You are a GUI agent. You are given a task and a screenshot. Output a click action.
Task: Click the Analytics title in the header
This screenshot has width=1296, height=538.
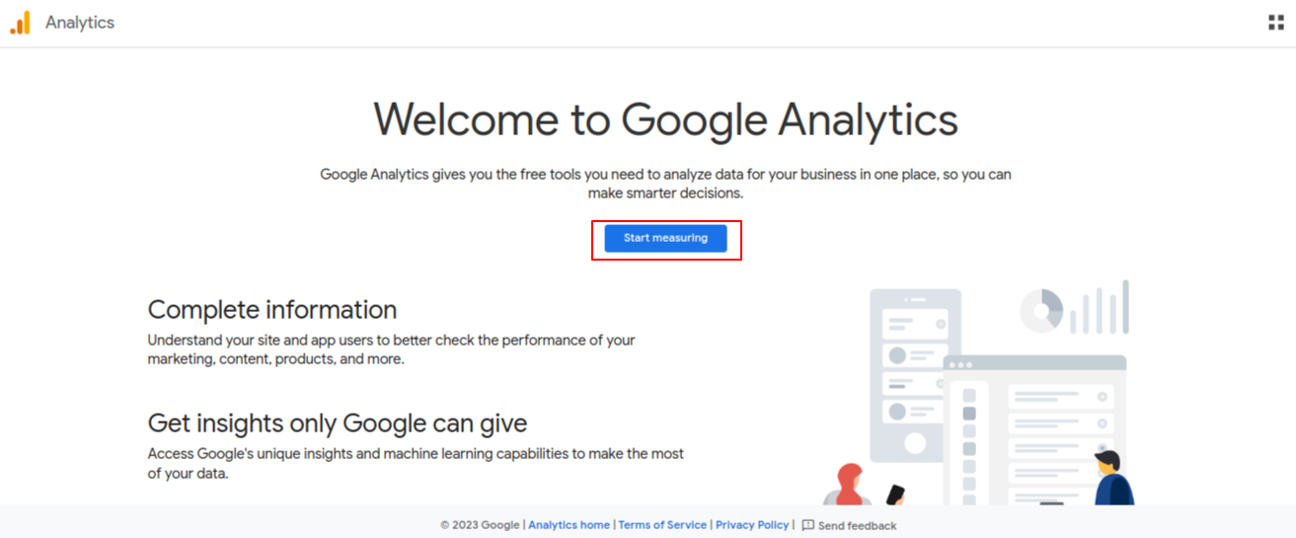tap(80, 23)
